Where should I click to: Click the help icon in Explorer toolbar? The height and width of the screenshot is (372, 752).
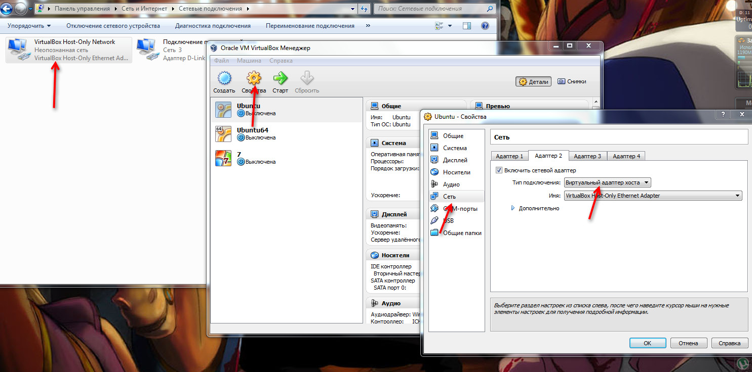pos(485,26)
